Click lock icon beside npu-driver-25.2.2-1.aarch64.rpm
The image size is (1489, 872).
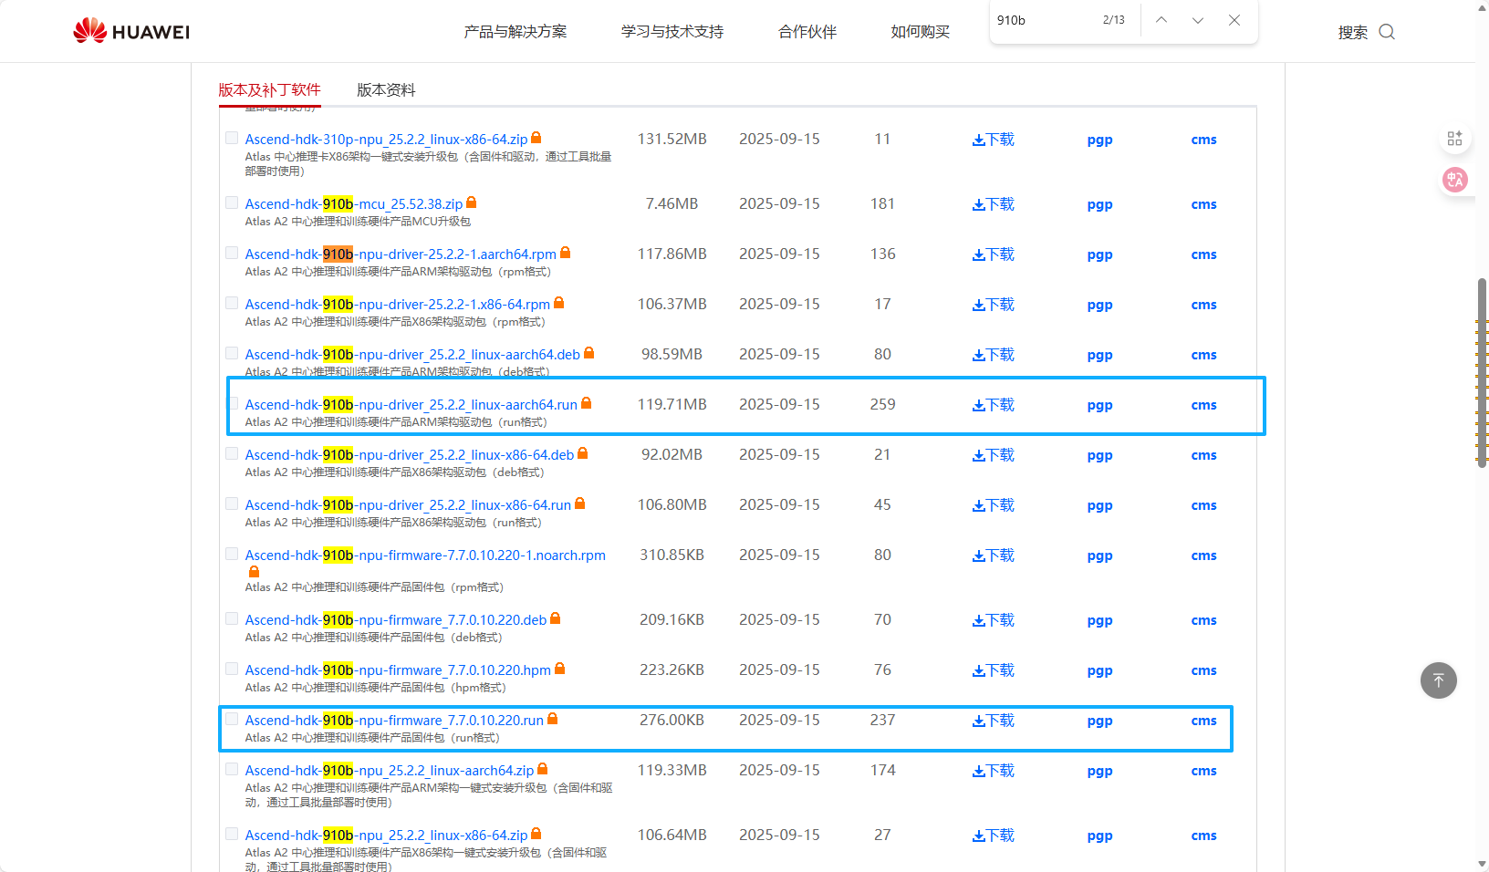(x=566, y=253)
